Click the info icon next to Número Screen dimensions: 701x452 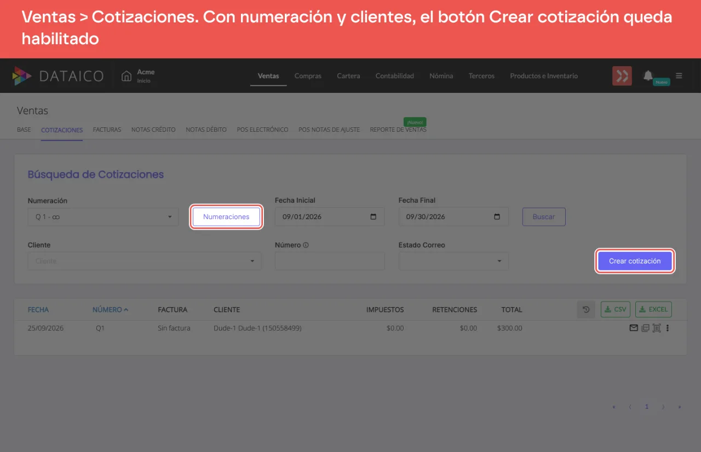(x=306, y=245)
